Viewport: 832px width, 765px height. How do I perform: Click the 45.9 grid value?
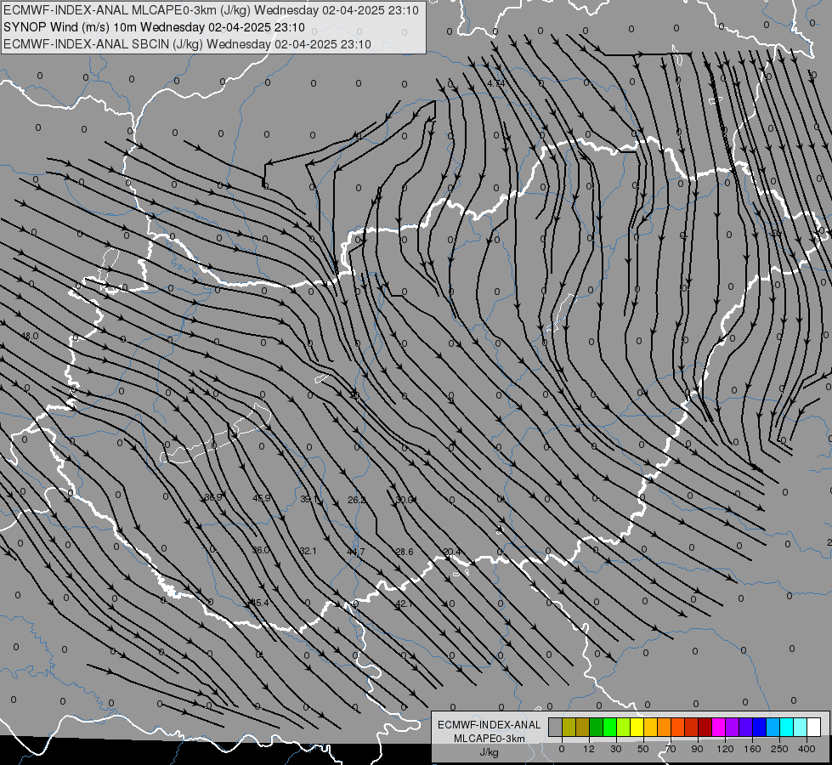[262, 498]
